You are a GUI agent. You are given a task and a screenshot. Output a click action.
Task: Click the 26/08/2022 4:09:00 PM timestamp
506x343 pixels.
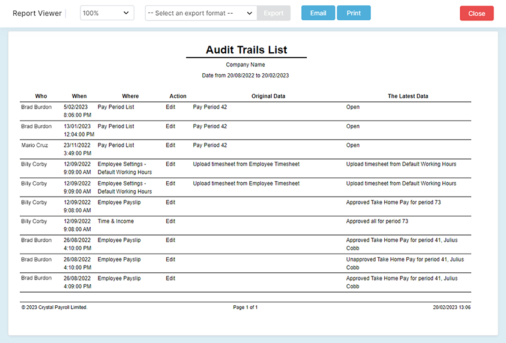[x=77, y=282]
